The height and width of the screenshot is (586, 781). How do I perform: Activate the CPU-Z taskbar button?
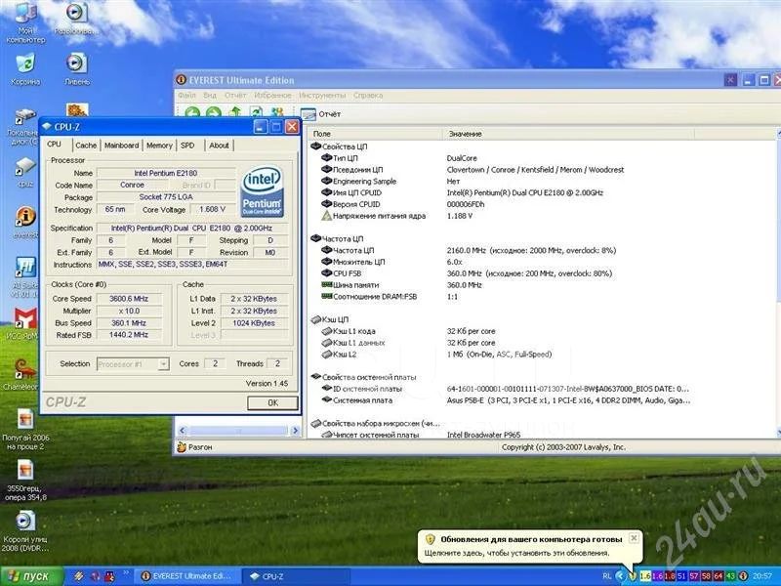point(297,576)
